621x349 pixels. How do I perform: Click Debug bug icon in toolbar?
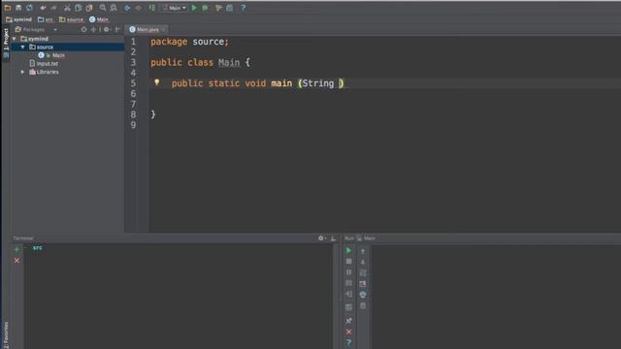205,8
